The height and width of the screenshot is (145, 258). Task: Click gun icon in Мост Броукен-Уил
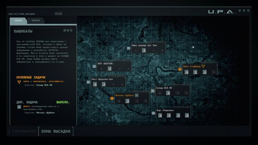(122, 84)
